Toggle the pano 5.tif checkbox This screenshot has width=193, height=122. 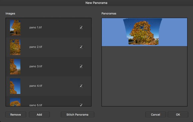coord(81,105)
